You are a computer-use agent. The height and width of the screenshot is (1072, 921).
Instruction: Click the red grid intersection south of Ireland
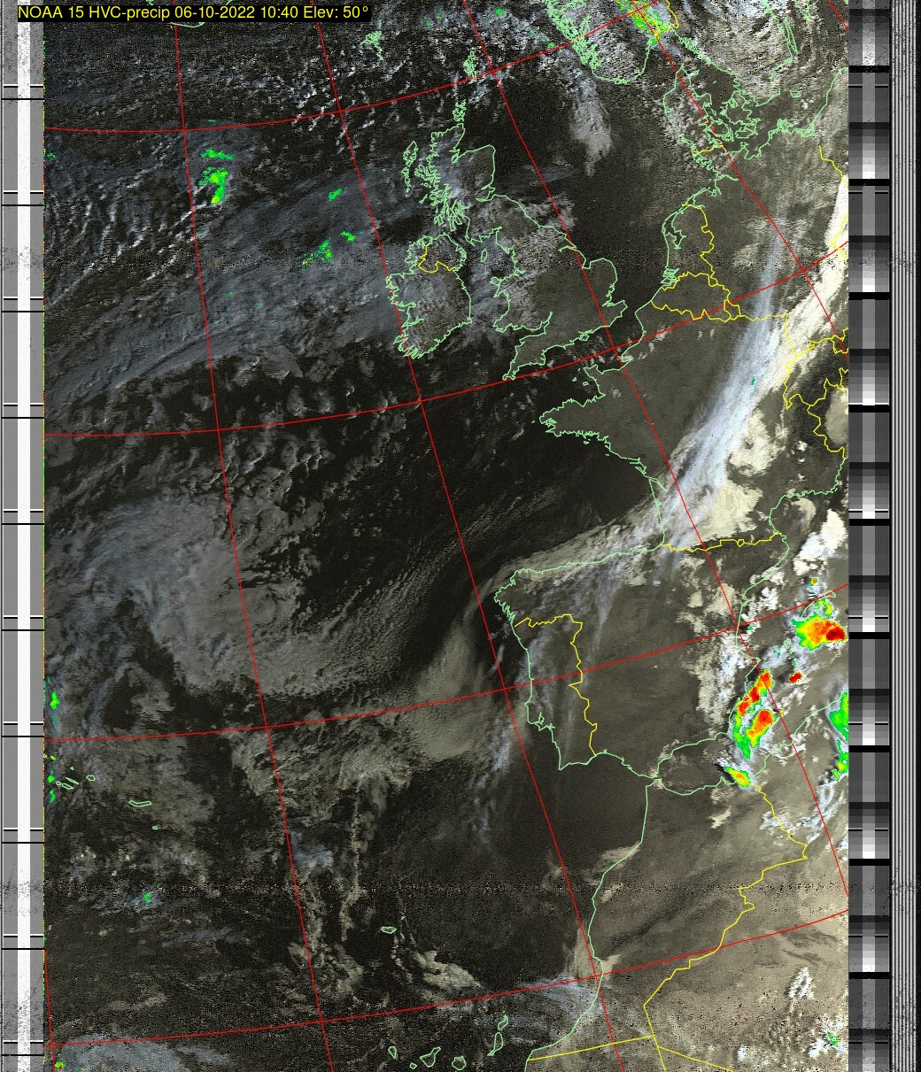pos(421,400)
